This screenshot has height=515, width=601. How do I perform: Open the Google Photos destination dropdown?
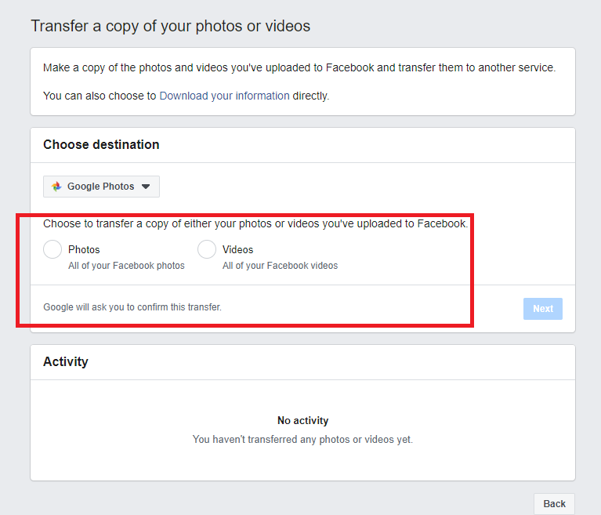tap(101, 187)
